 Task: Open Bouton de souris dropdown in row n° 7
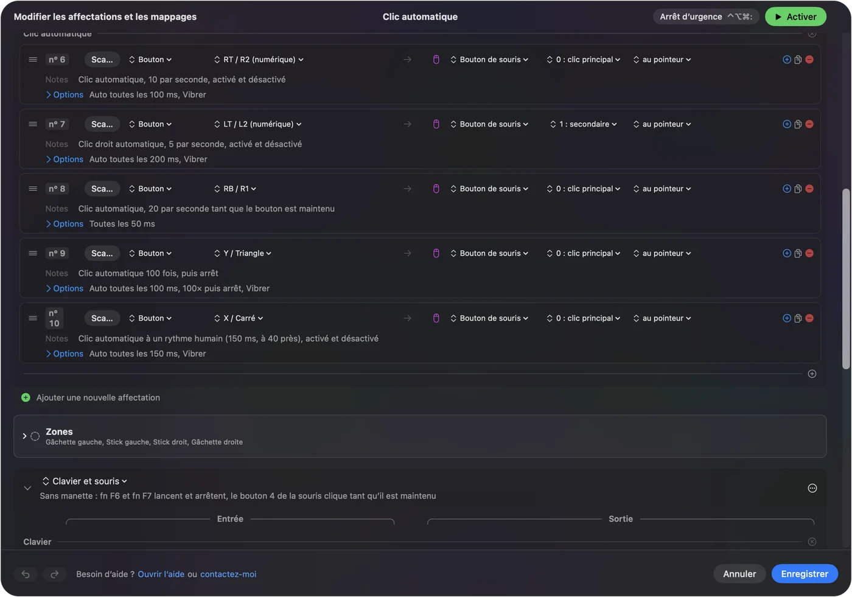pos(489,124)
